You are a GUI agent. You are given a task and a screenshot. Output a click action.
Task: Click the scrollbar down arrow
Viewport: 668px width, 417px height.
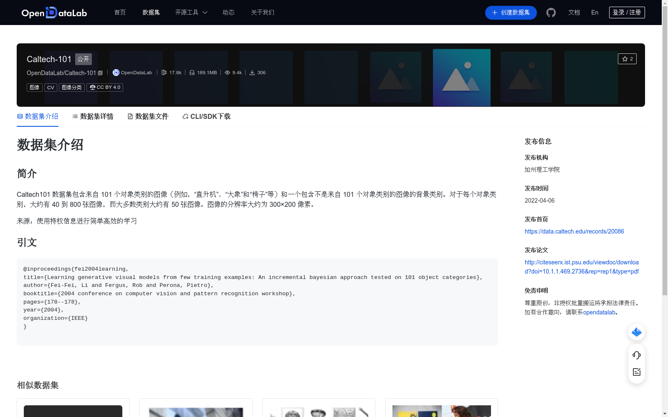click(x=665, y=414)
